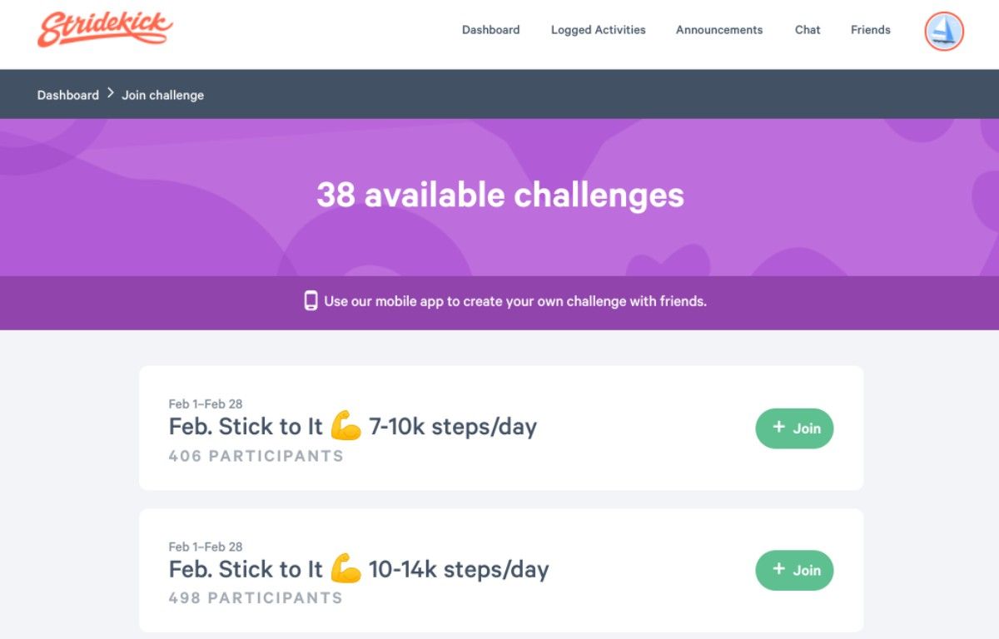Go to Logged Activities
Viewport: 999px width, 639px height.
[598, 30]
